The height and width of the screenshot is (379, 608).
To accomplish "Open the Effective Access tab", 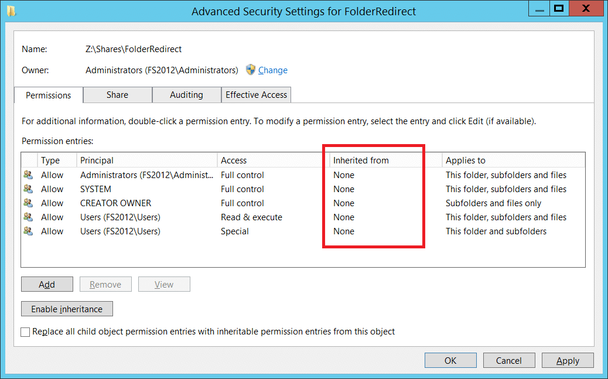I will point(257,95).
